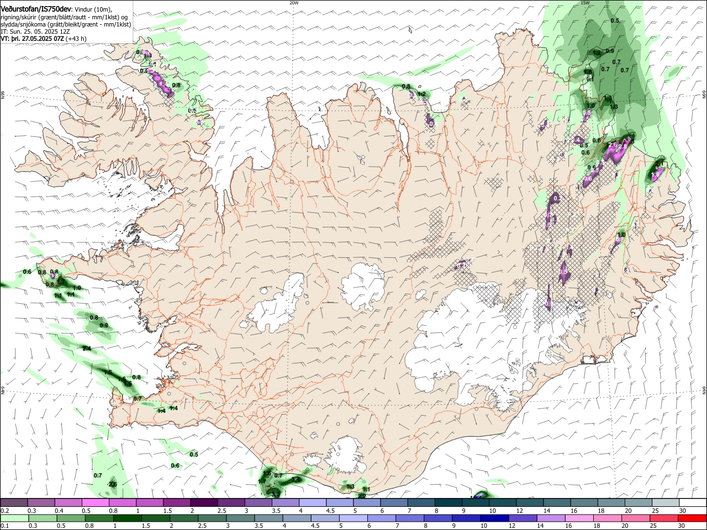Select the 3.3 precipitation value near the south coast

pyautogui.click(x=276, y=495)
